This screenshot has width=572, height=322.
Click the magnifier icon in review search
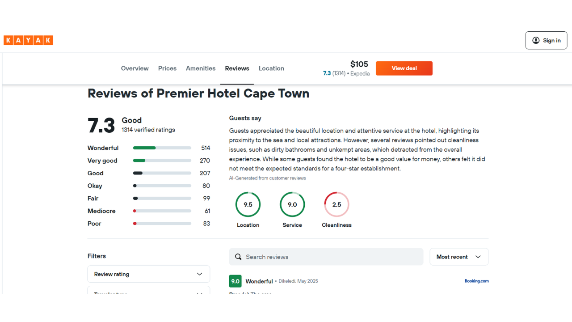click(x=239, y=257)
